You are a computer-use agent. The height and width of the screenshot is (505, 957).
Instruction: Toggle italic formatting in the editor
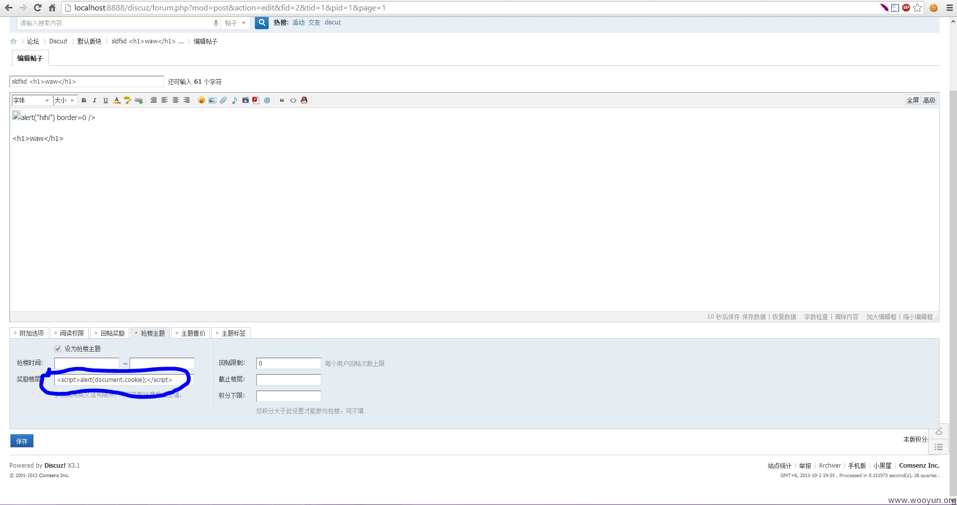pyautogui.click(x=95, y=100)
